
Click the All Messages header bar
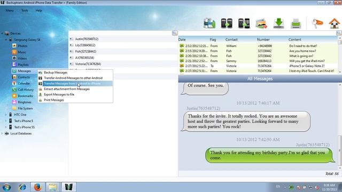[x=260, y=79]
